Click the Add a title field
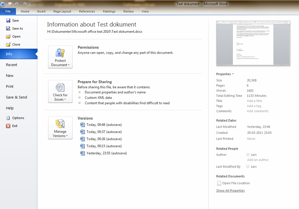The width and height of the screenshot is (299, 209). pos(254,101)
